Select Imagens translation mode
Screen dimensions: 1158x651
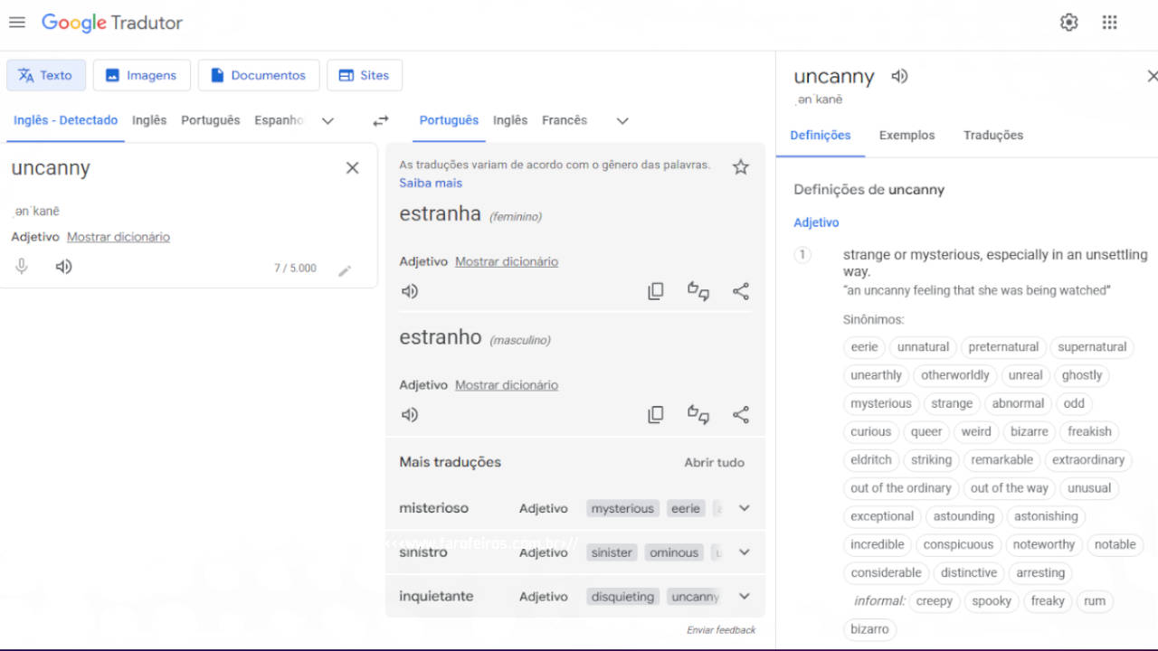tap(142, 75)
